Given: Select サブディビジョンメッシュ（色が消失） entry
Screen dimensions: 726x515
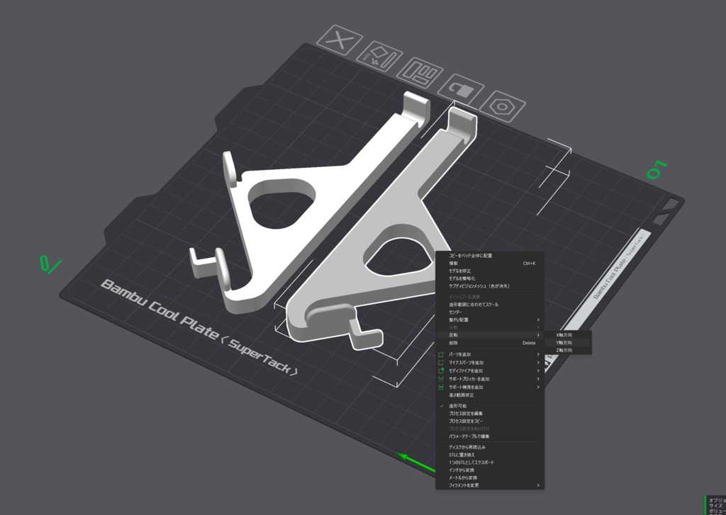Looking at the screenshot, I should click(490, 286).
